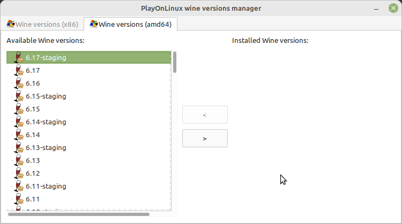Minimize the wine versions manager window
This screenshot has height=224, width=402.
pos(376,9)
